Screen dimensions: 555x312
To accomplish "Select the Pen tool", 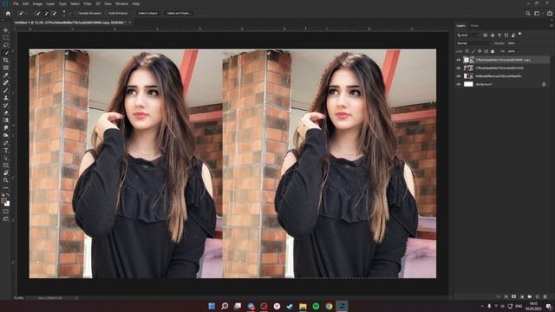I will click(x=6, y=142).
